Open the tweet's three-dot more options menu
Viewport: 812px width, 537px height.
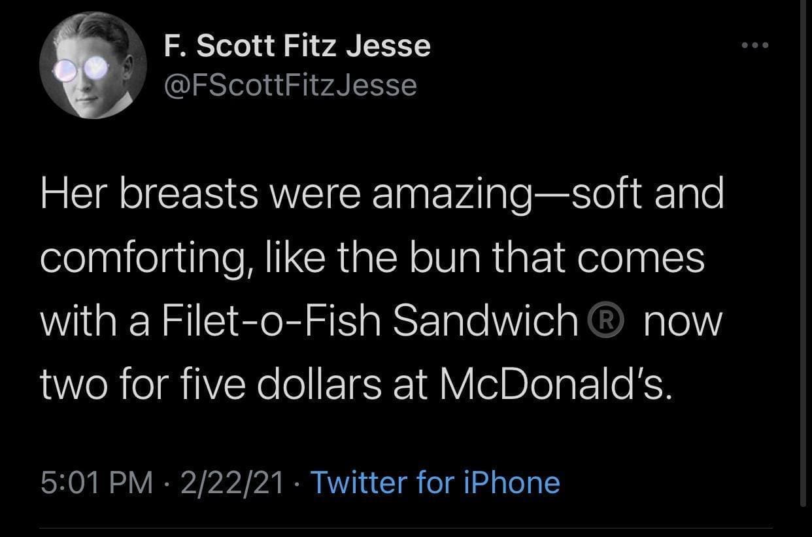(x=757, y=46)
